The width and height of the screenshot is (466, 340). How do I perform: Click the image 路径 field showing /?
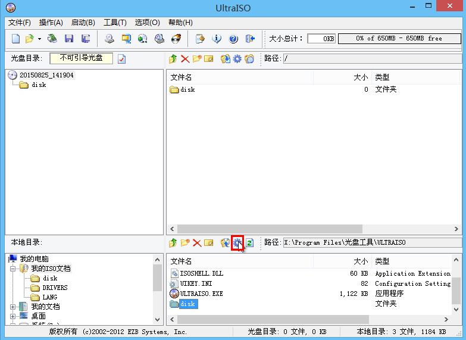[x=373, y=58]
